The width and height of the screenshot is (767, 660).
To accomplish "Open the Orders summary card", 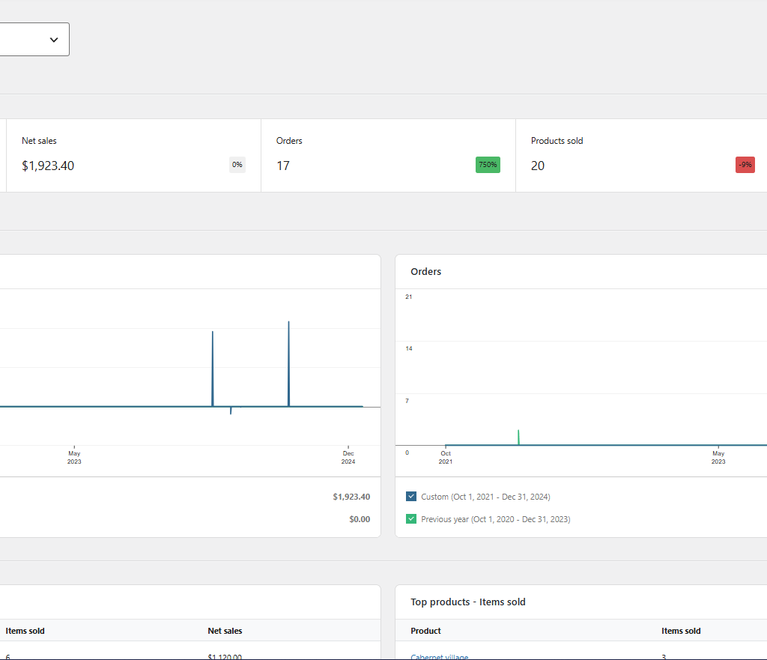I will point(389,156).
